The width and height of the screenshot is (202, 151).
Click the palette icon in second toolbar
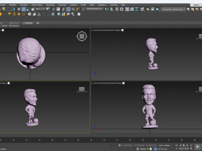68,14
